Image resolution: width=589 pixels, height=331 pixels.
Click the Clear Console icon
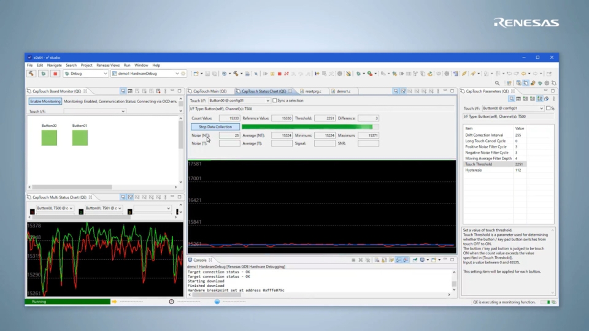377,260
